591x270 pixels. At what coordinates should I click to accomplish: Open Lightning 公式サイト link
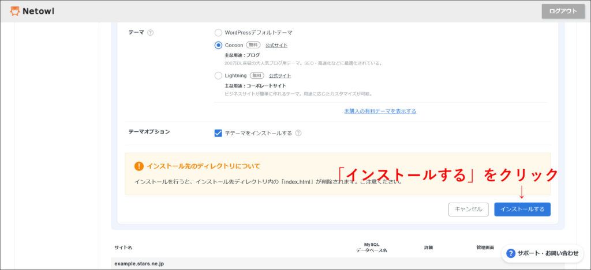point(280,75)
